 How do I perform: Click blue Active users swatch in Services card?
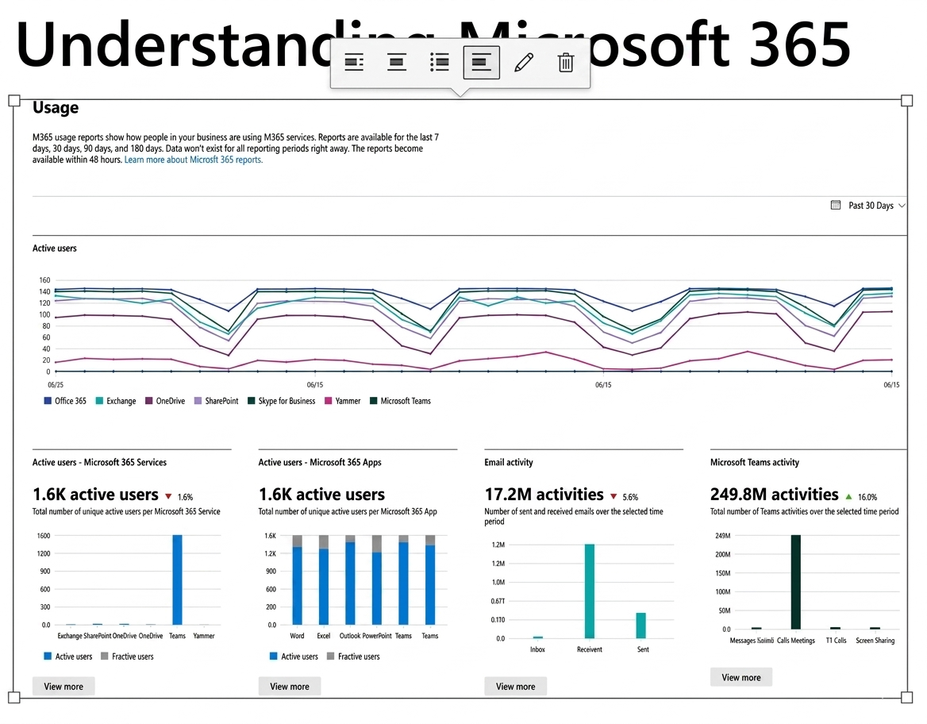48,656
